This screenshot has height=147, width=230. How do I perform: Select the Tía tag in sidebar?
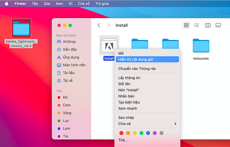[x=63, y=136]
